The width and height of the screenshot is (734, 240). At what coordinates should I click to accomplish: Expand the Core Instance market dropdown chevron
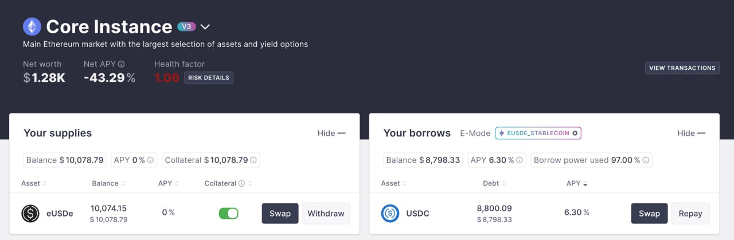(x=205, y=27)
